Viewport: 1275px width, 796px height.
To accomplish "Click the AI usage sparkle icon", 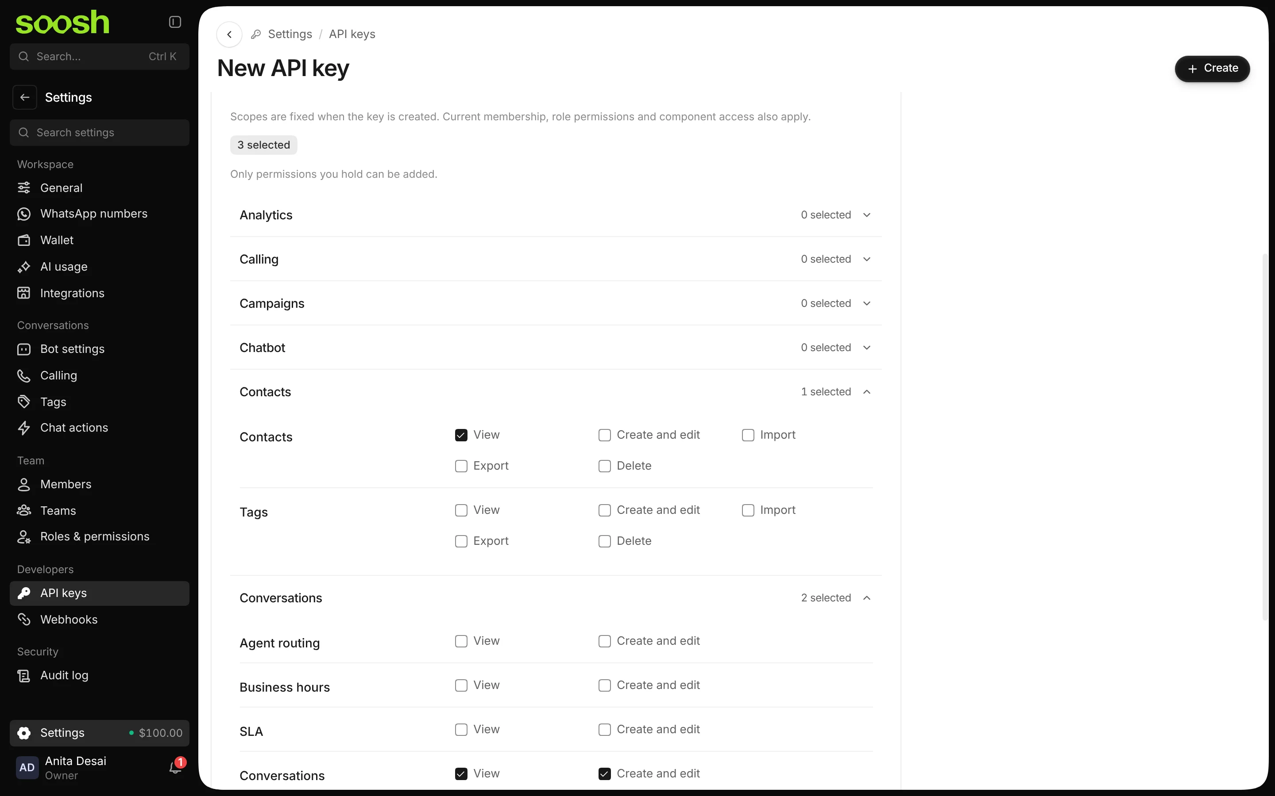I will pyautogui.click(x=24, y=267).
